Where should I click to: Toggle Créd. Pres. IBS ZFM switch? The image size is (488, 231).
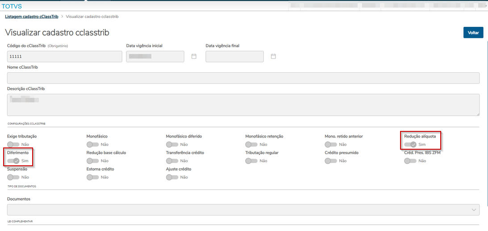(x=410, y=161)
